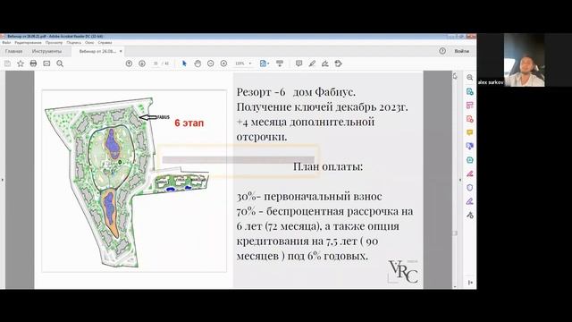This screenshot has width=572, height=322.
Task: Open the Sign document tool
Action: pyautogui.click(x=325, y=64)
